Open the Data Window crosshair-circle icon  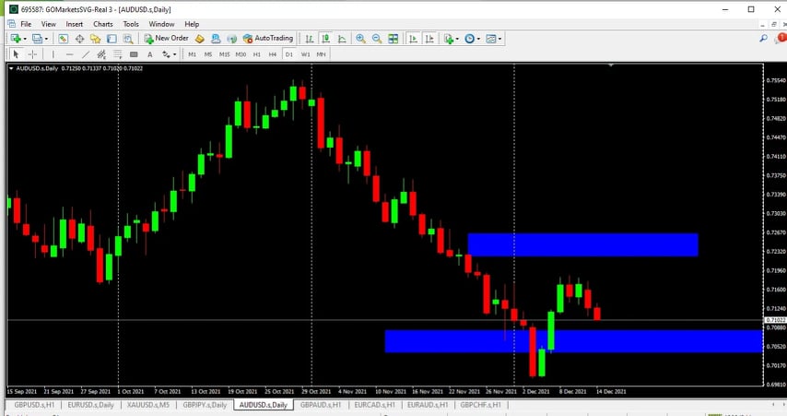(79, 39)
